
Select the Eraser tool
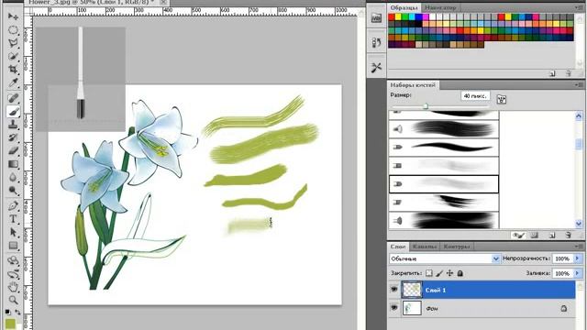point(13,151)
